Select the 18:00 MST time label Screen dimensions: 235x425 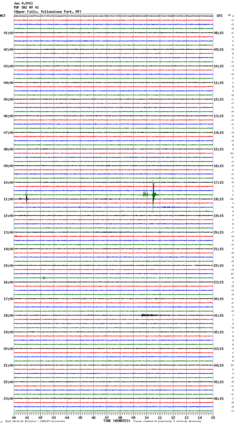[9, 316]
